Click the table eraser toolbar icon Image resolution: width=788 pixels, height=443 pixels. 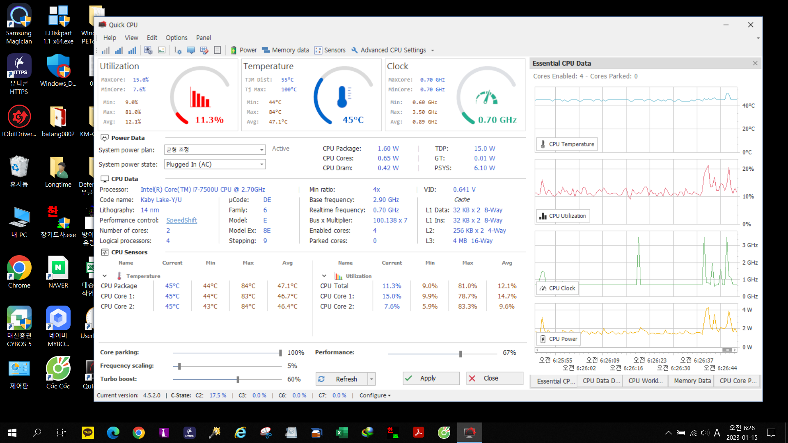pos(204,50)
